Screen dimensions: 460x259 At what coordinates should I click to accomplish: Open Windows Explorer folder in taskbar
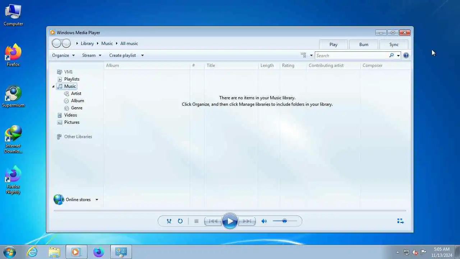(54, 252)
